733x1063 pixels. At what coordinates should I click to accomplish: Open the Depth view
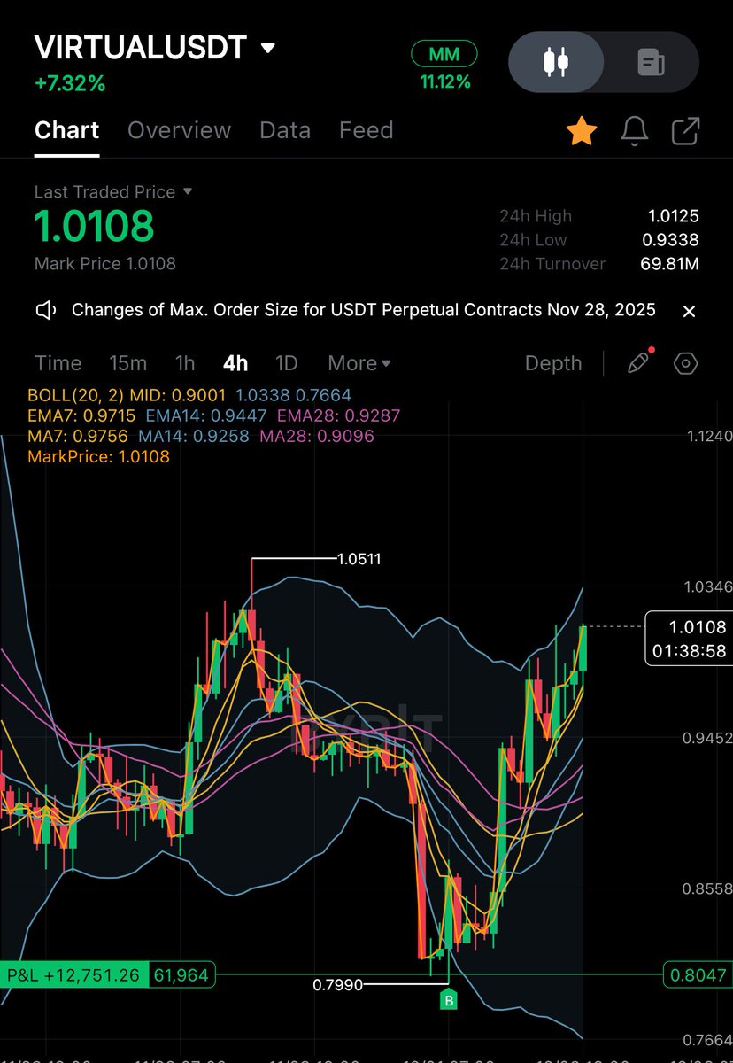point(552,363)
